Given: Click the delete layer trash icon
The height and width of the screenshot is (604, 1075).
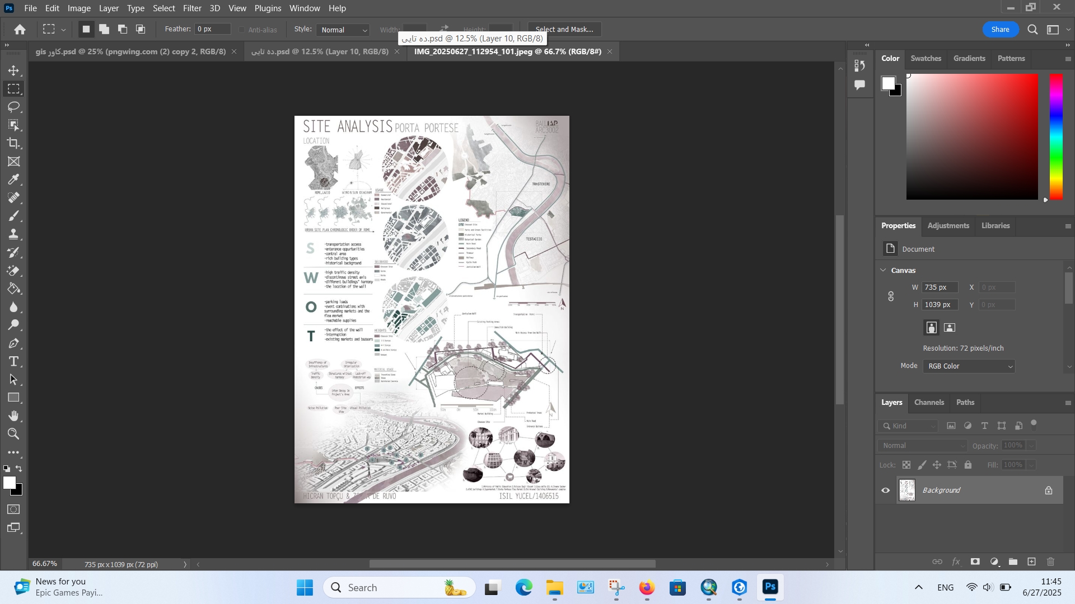Looking at the screenshot, I should pos(1051,562).
